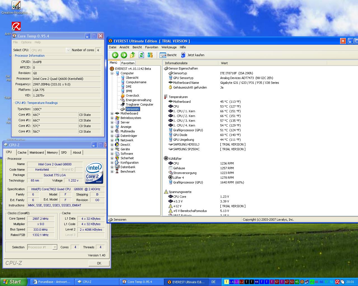Image resolution: width=358 pixels, height=286 pixels.
Task: Click the green Forward arrow in EVEREST toolbar
Action: 124,55
